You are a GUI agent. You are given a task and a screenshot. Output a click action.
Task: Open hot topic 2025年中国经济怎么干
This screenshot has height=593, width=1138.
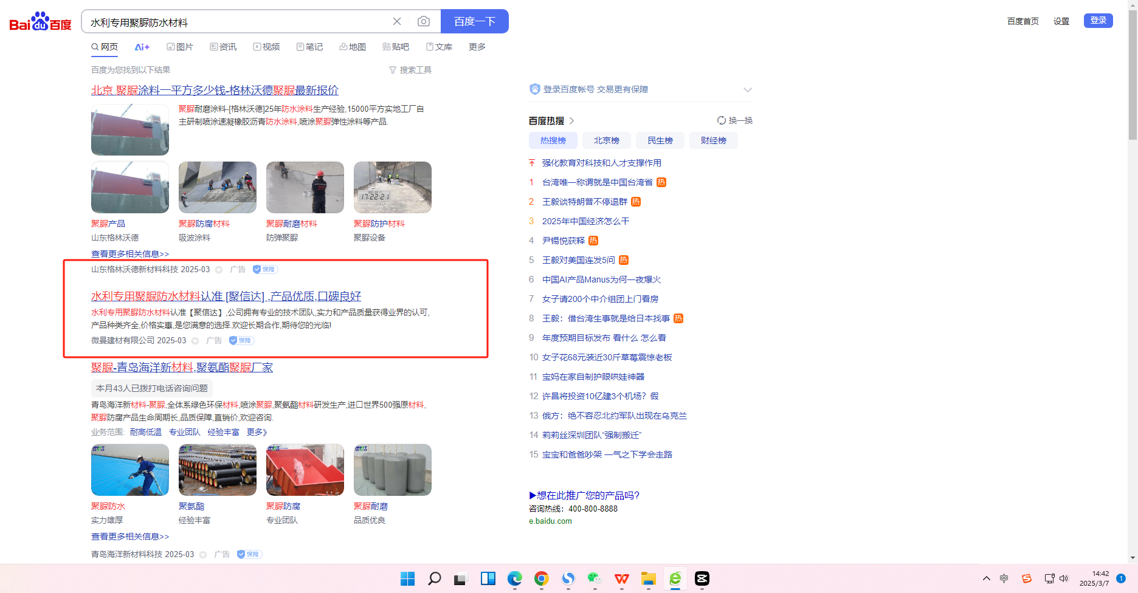586,221
